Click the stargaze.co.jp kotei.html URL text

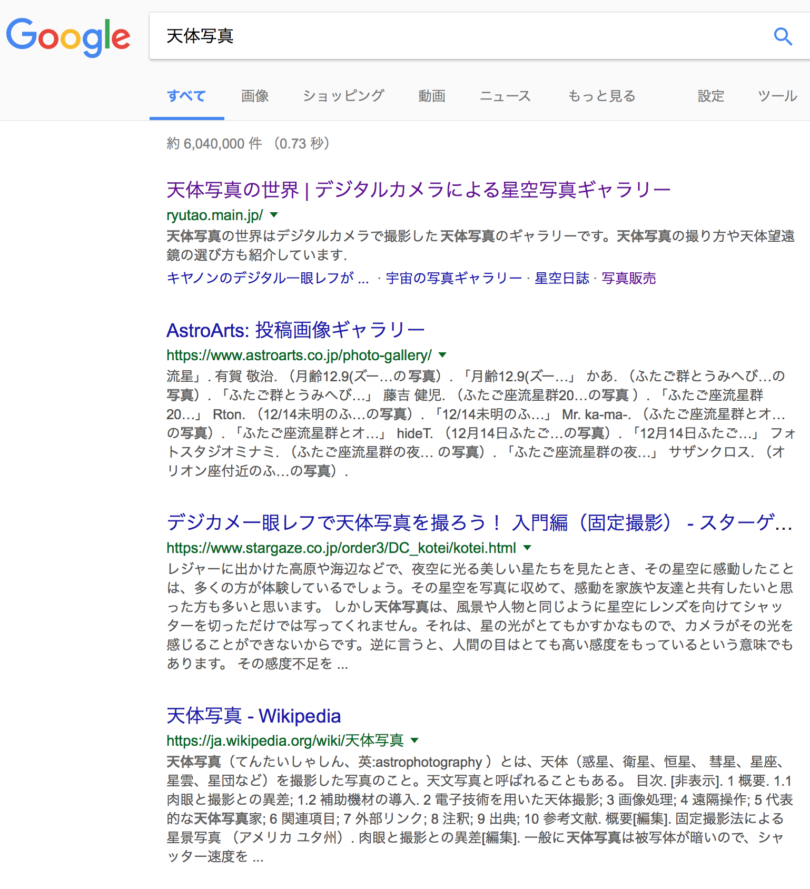pyautogui.click(x=341, y=548)
